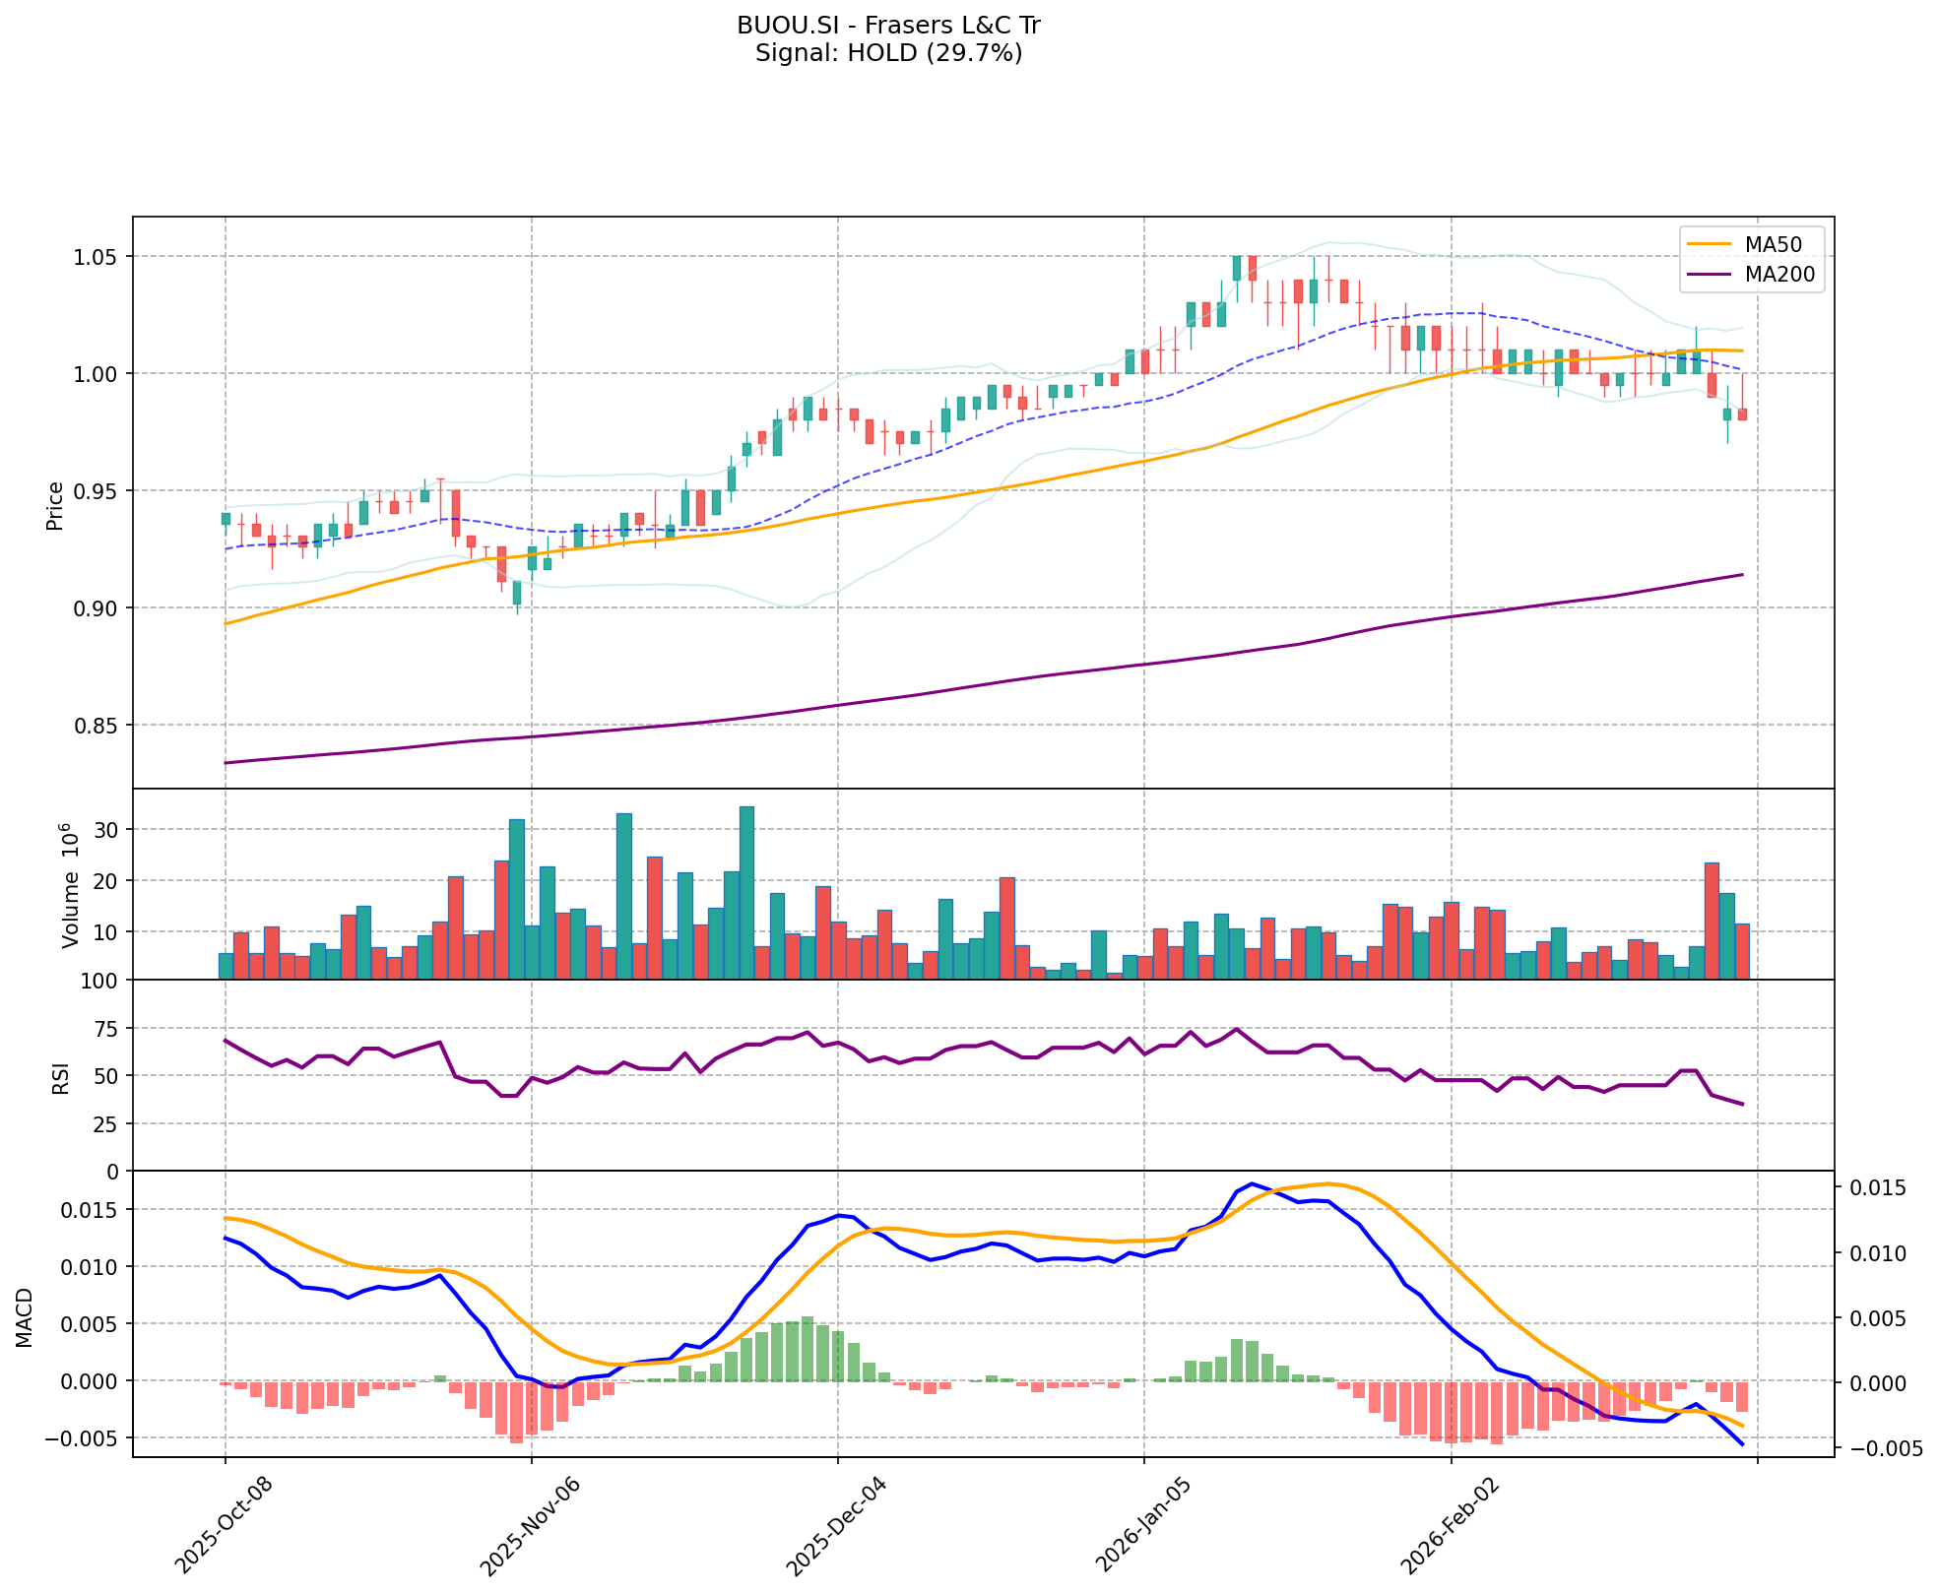Click the Price y-axis label

(x=55, y=505)
